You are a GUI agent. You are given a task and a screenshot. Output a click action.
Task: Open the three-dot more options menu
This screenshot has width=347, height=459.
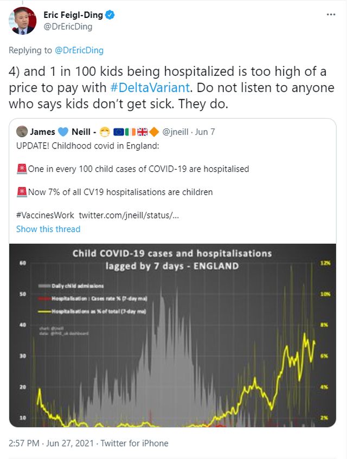[331, 15]
